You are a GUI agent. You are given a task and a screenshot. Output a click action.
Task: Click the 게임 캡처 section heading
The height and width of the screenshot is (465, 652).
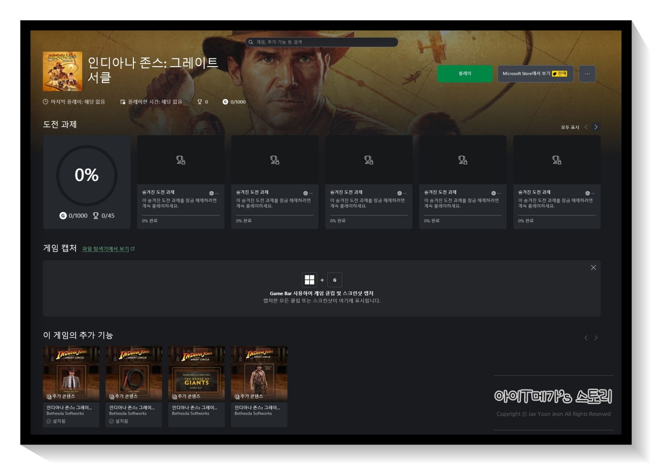(60, 248)
